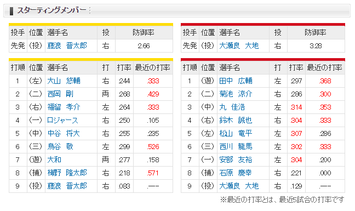The image size is (355, 211).
Task: Select recent average .368 for 田中 広輔
Action: point(325,81)
